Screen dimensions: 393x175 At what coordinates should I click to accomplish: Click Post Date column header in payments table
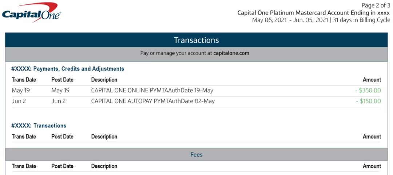click(63, 80)
